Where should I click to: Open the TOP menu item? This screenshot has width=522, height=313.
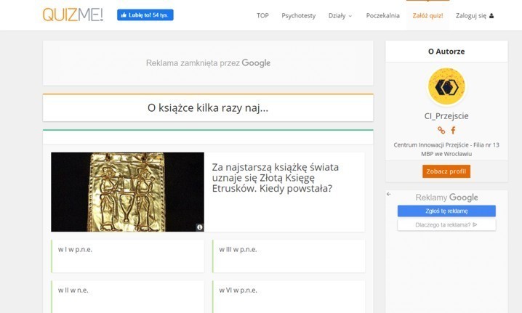262,16
